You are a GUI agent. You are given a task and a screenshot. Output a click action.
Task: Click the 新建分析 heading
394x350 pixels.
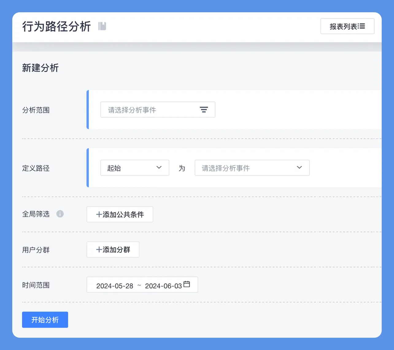[40, 68]
